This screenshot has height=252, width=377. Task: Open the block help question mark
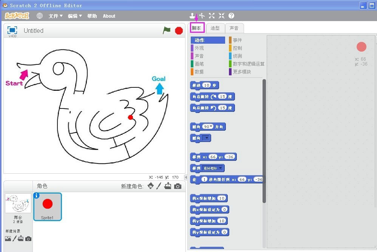[231, 15]
